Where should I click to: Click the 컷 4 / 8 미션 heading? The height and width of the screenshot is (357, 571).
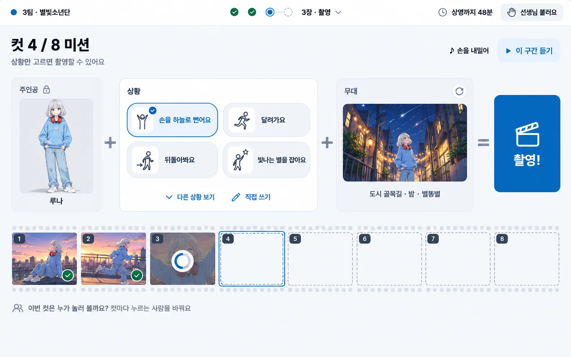50,45
